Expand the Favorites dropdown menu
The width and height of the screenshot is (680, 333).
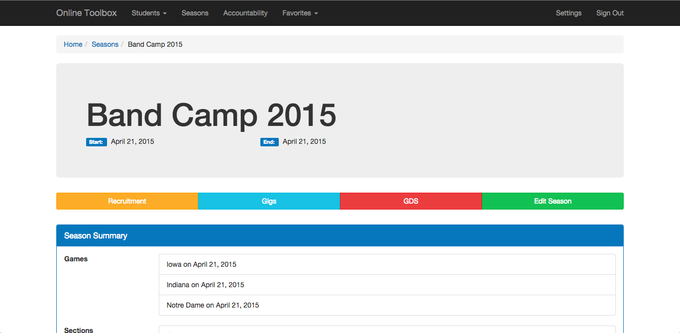pyautogui.click(x=300, y=13)
